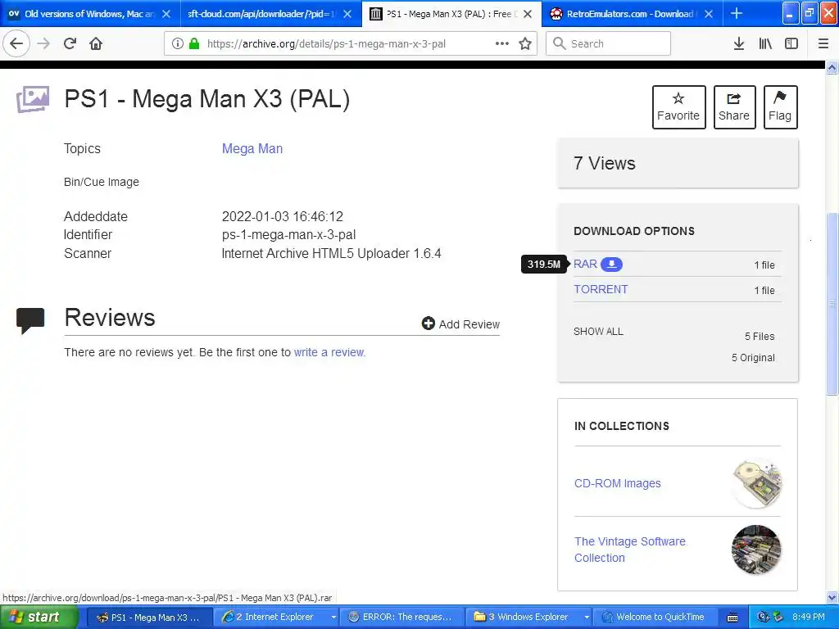This screenshot has width=839, height=629.
Task: Open the Firefox hamburger menu
Action: click(x=823, y=44)
